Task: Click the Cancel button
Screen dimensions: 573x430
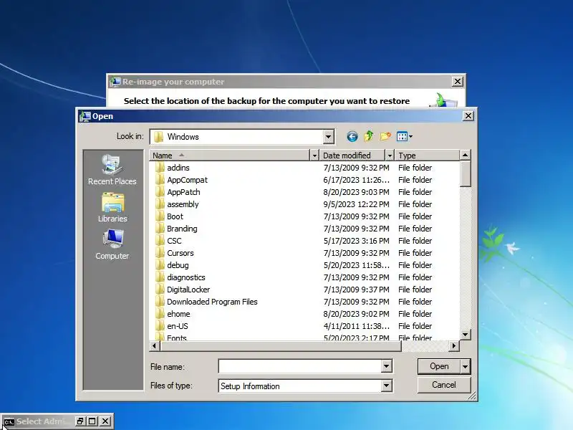Action: (x=444, y=385)
